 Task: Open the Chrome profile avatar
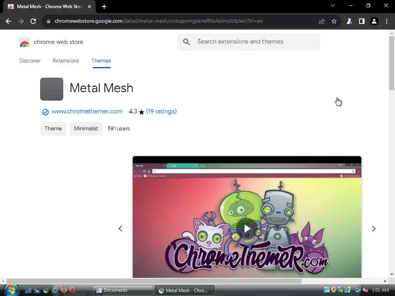[374, 22]
